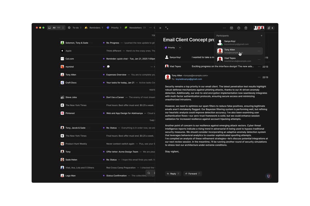Click the koyiadesanya@gmail.com recipient link
Screen dimensions: 310x206
coord(189,79)
